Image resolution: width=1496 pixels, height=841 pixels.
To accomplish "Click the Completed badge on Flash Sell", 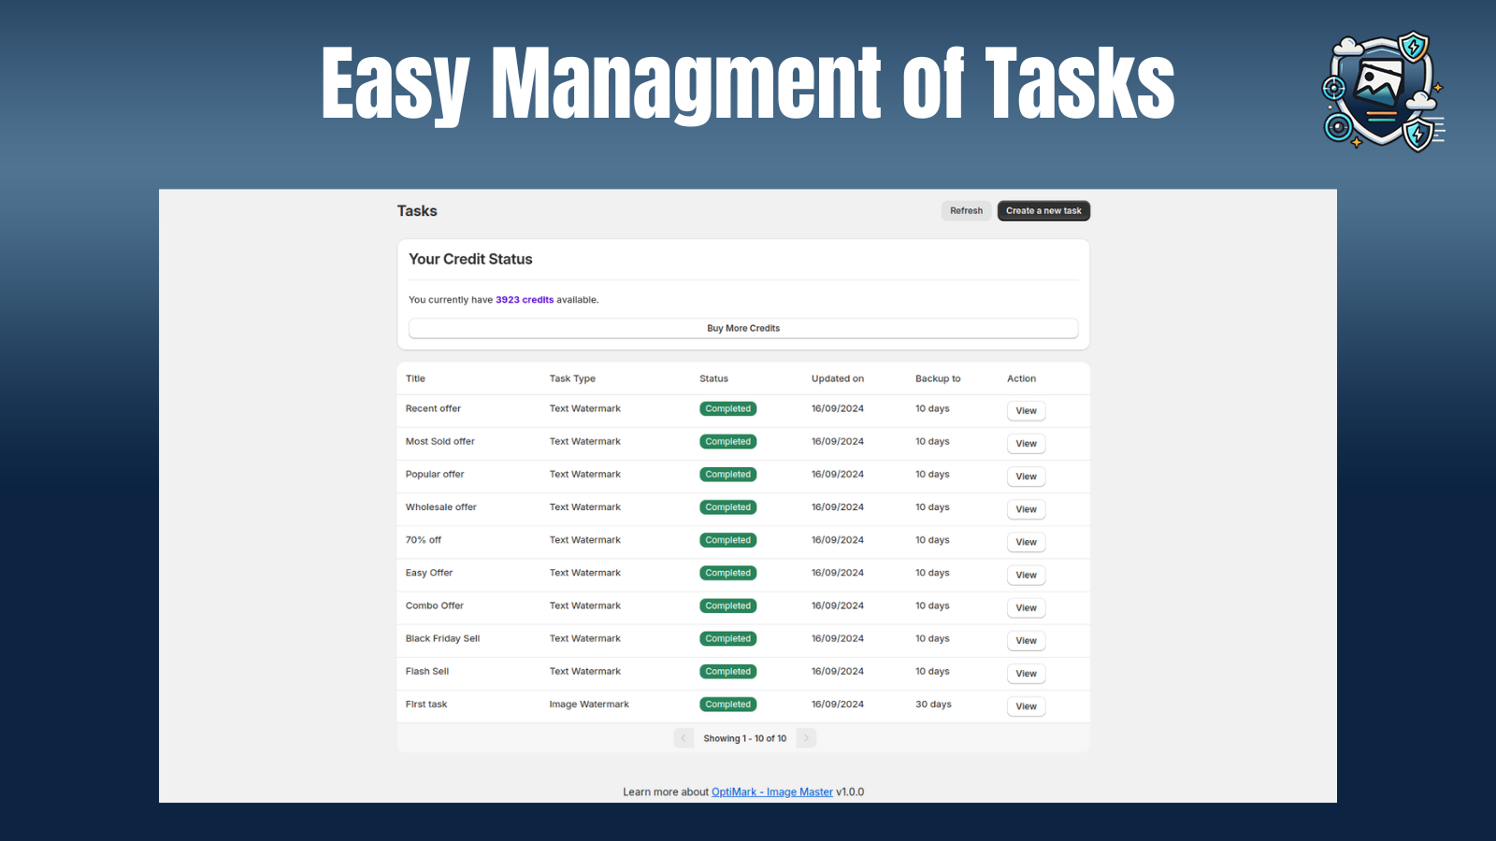I will (x=727, y=671).
